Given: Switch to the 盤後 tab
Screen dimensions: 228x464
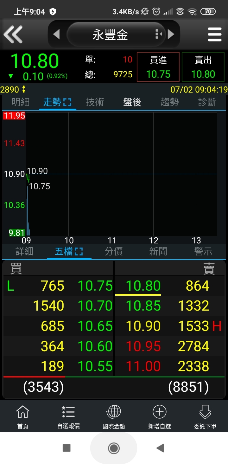Looking at the screenshot, I should coord(132,102).
